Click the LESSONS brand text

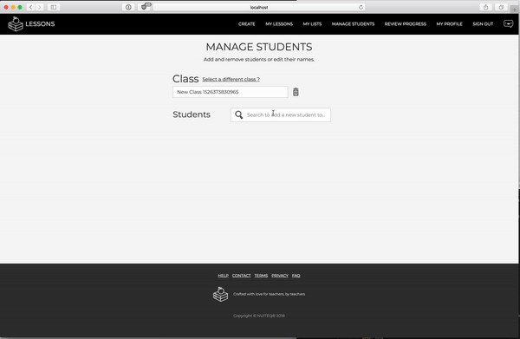pyautogui.click(x=40, y=24)
